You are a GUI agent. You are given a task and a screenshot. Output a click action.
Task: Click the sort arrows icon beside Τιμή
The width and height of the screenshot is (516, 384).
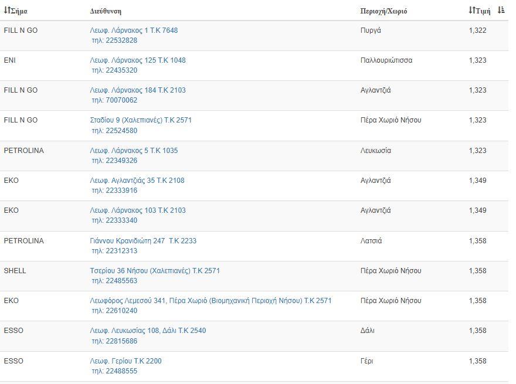tap(472, 11)
